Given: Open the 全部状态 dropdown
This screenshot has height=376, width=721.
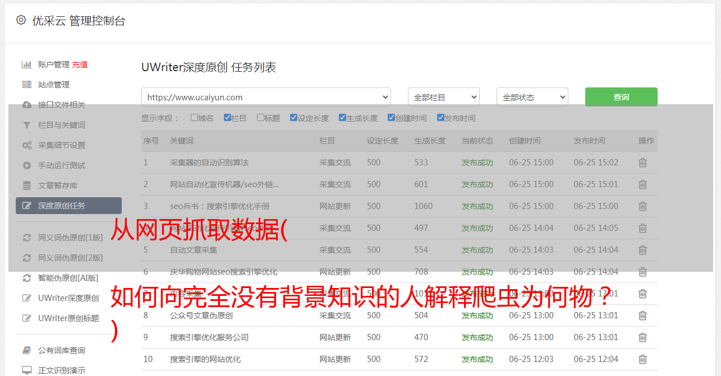Looking at the screenshot, I should point(532,97).
